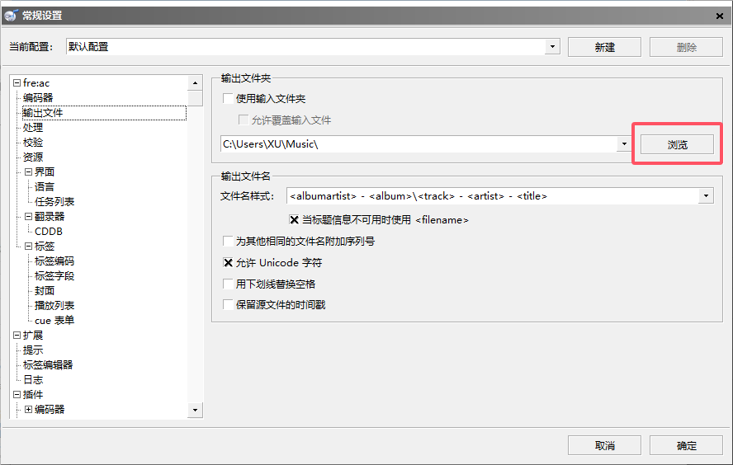
Task: Toggle 允许 Unicode 字符 checkbox
Action: pyautogui.click(x=228, y=262)
